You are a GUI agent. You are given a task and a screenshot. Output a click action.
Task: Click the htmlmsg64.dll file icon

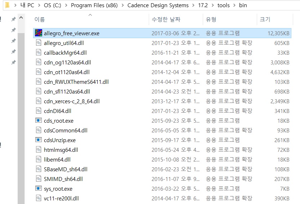(x=39, y=150)
